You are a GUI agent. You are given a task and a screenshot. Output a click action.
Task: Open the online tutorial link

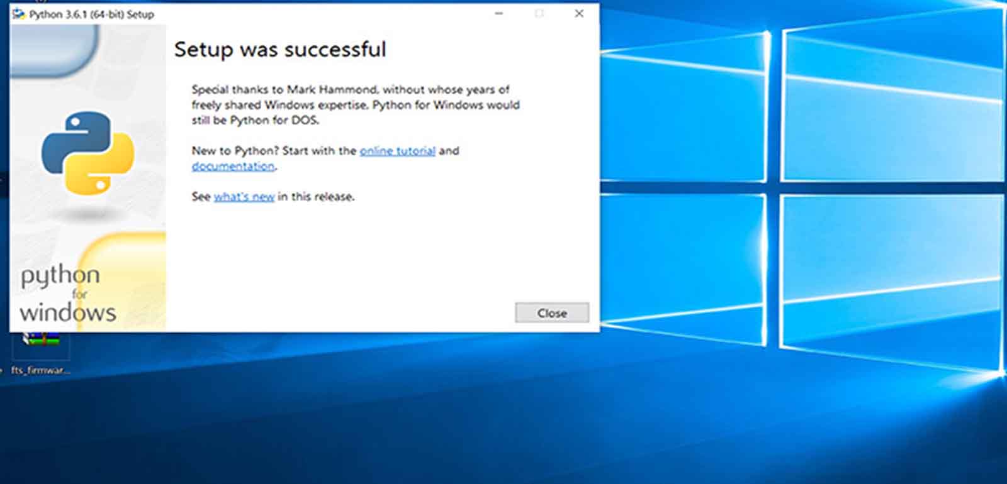click(x=397, y=151)
